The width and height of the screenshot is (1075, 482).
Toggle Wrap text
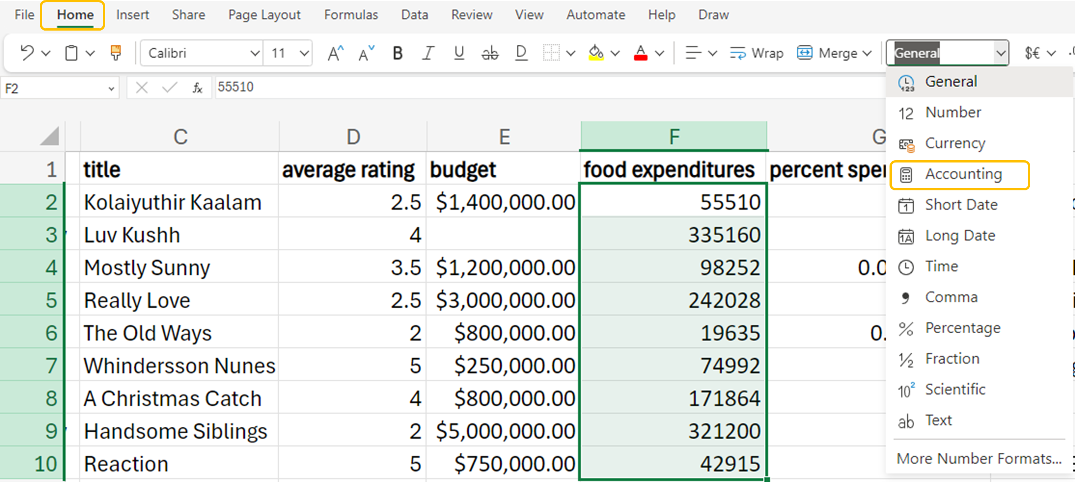[x=757, y=53]
